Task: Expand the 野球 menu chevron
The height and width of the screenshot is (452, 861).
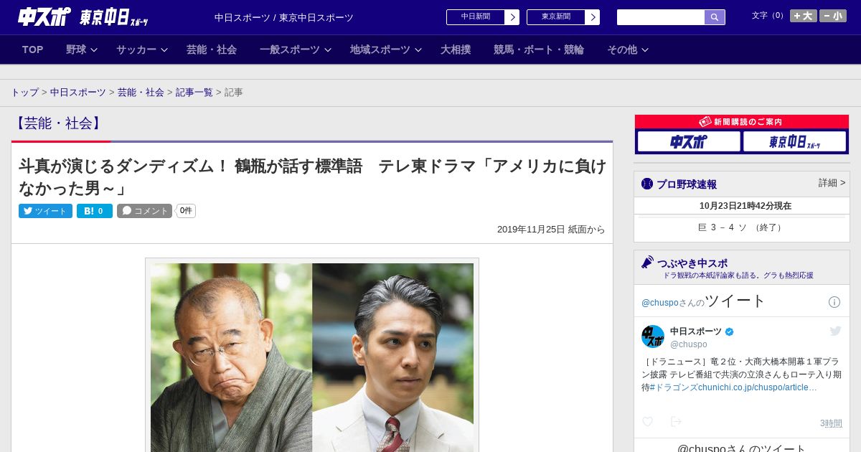Action: tap(94, 50)
